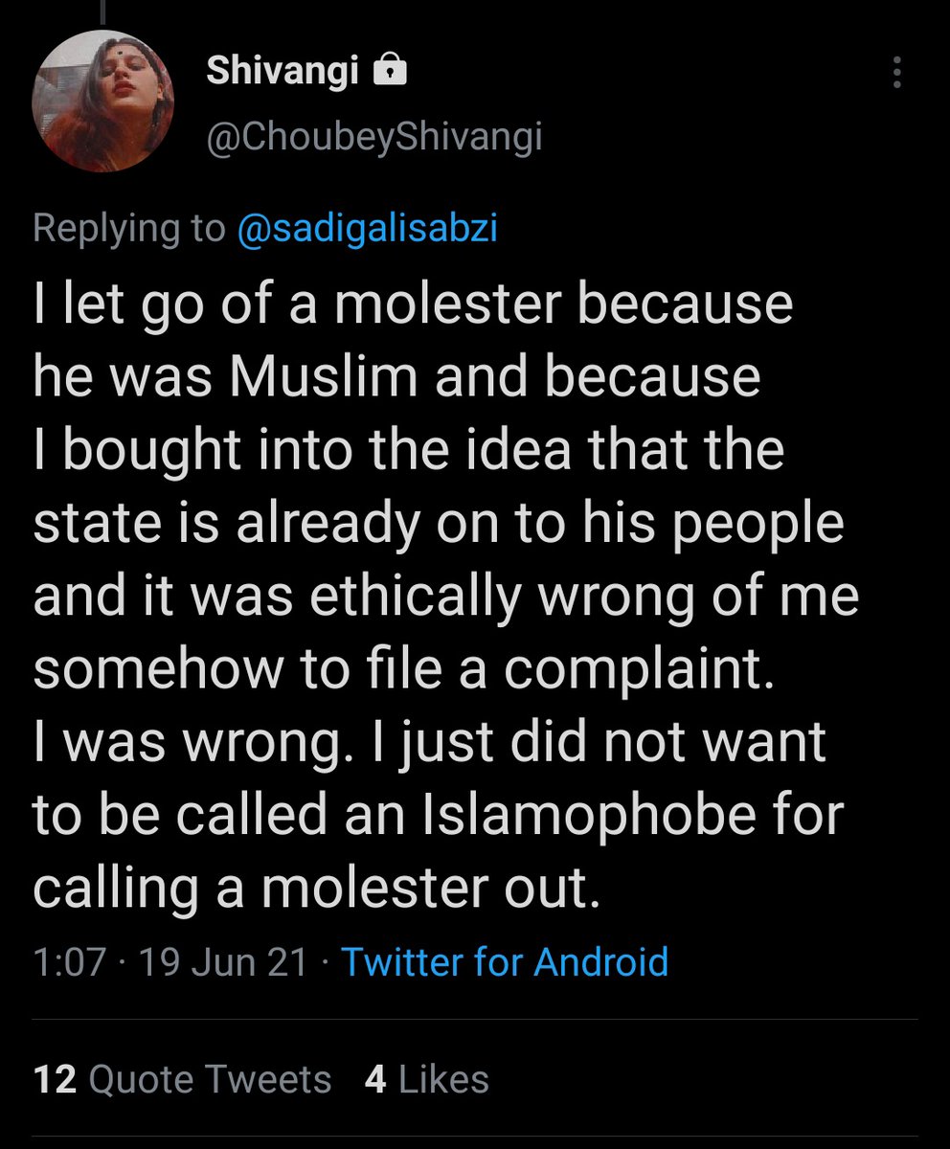Click the protected account lock icon
Screen dimensions: 950x1149
click(x=388, y=72)
